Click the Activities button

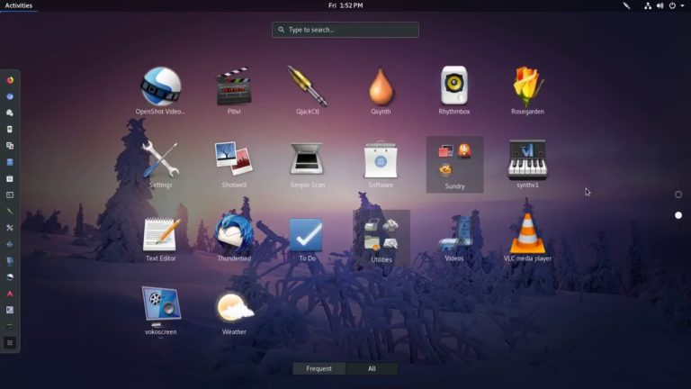coord(19,5)
